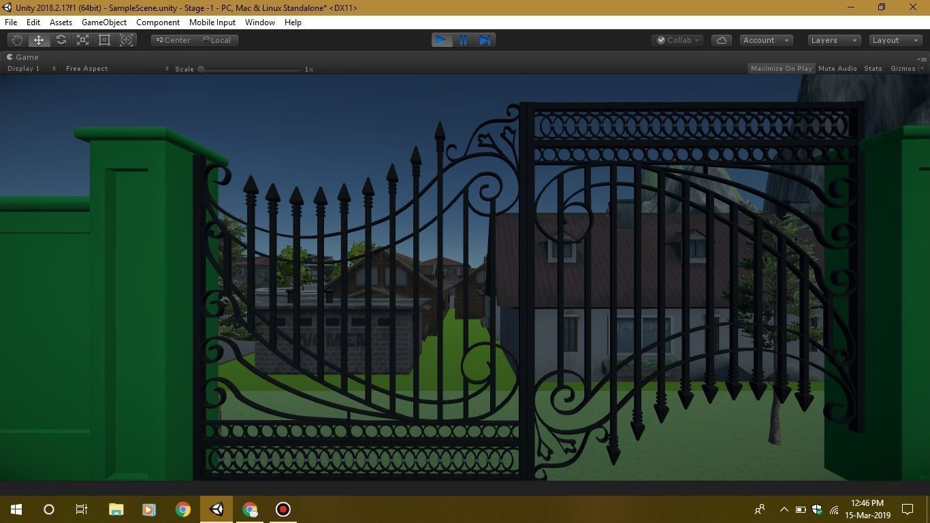Open the media player taskbar icon

coord(149,509)
